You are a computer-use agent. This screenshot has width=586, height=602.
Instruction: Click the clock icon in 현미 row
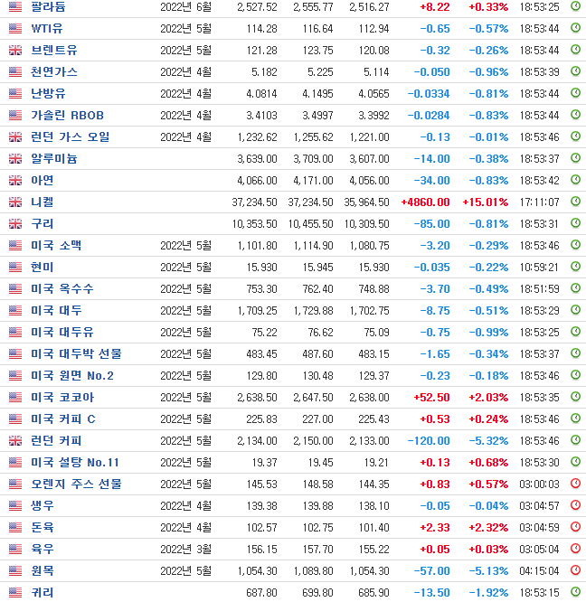coord(575,267)
